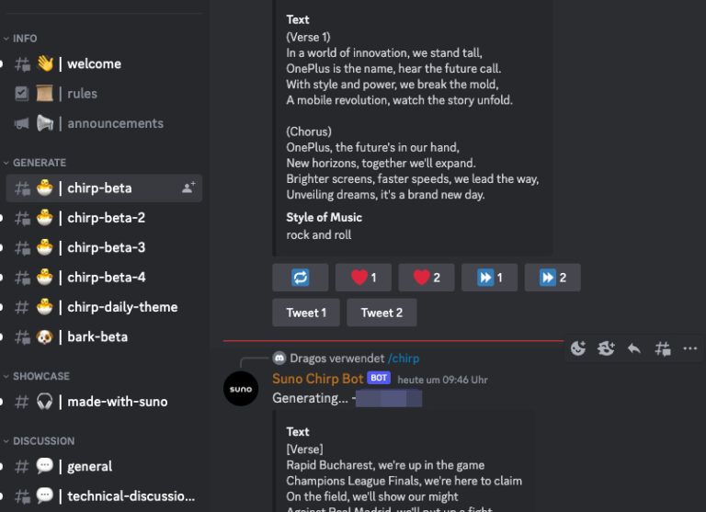Viewport: 706px width, 512px height.
Task: Click the heart button labeled 2
Action: 427,278
